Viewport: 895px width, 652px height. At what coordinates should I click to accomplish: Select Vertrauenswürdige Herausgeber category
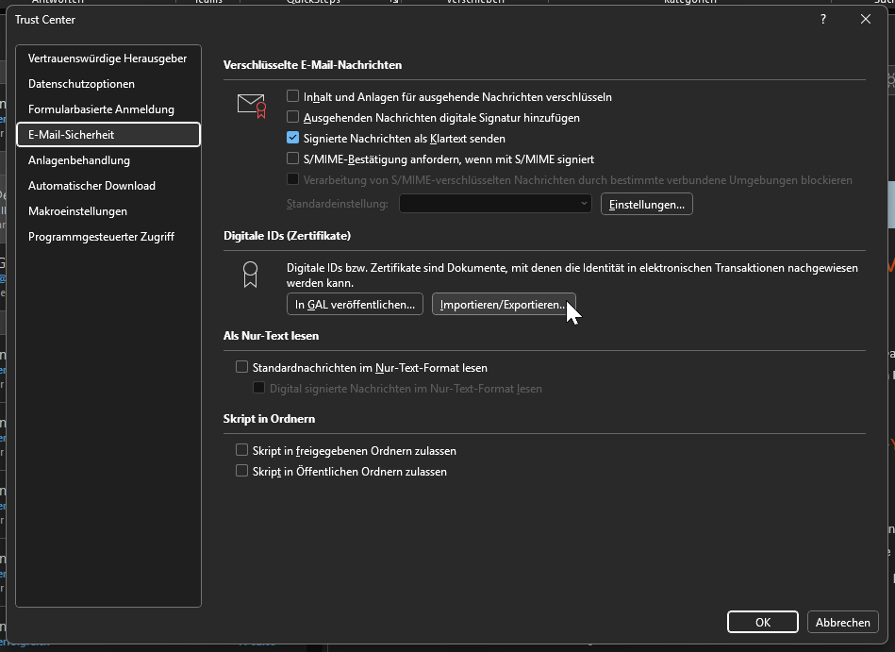coord(108,59)
